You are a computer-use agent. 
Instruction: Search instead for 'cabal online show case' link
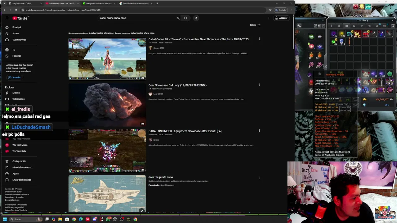(x=142, y=33)
